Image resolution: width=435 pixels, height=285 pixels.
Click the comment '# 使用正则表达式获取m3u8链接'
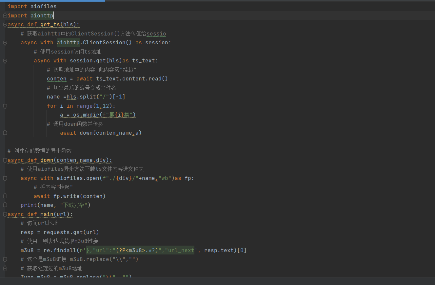pos(59,241)
